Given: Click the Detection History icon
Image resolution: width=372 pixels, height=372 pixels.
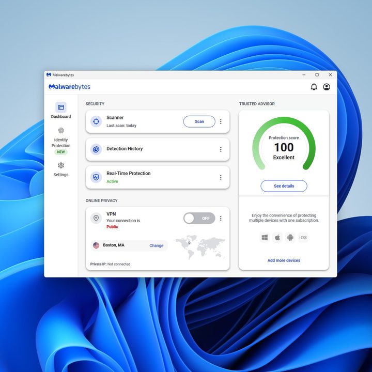Looking at the screenshot, I should click(96, 149).
